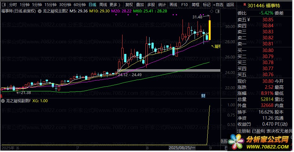Click the 外盘 32668 value

(267, 106)
